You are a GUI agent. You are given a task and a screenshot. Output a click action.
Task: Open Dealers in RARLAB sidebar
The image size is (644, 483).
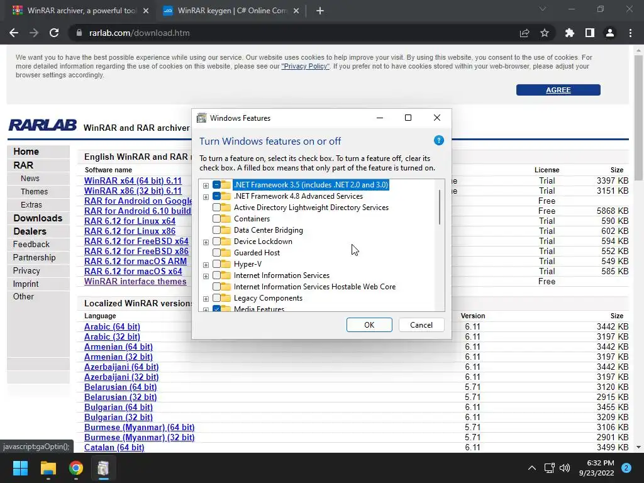click(30, 231)
